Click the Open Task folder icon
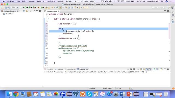Image resolution: width=175 pixels, height=98 pixels. 49,8
